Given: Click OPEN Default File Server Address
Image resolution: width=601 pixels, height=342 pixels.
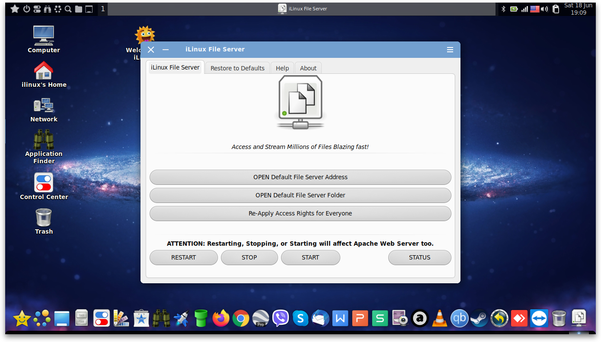Looking at the screenshot, I should [300, 177].
